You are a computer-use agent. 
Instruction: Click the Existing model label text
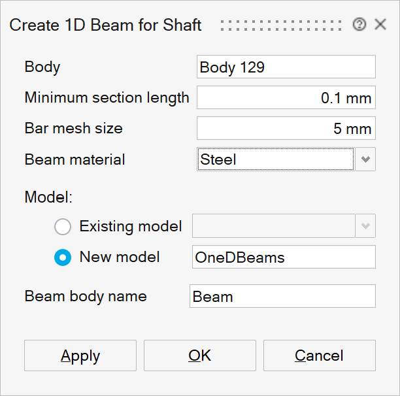coord(131,227)
